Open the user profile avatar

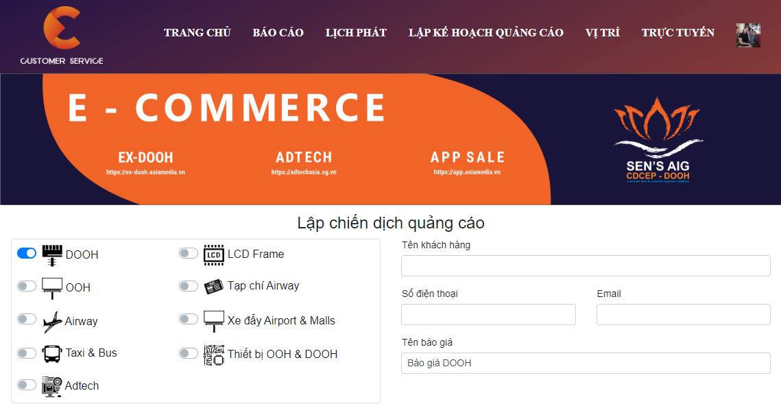[748, 35]
